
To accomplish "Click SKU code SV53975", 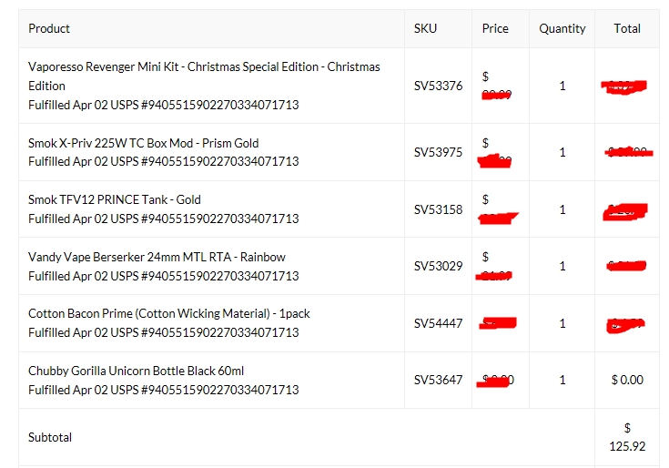I will point(438,152).
